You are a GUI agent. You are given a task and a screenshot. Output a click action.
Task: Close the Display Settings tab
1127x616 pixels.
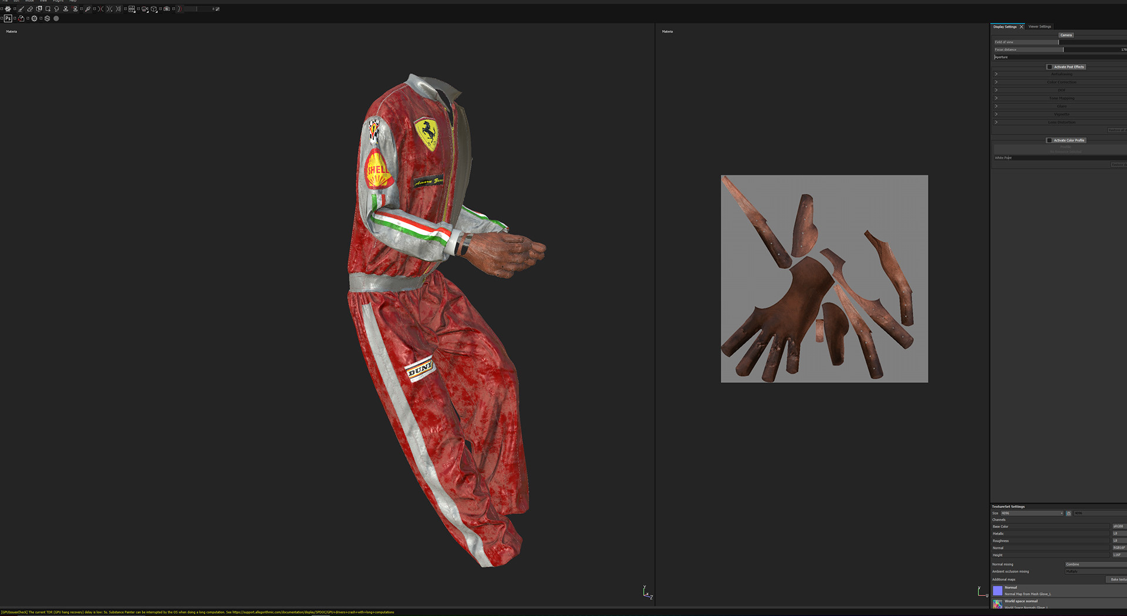[x=1021, y=26]
